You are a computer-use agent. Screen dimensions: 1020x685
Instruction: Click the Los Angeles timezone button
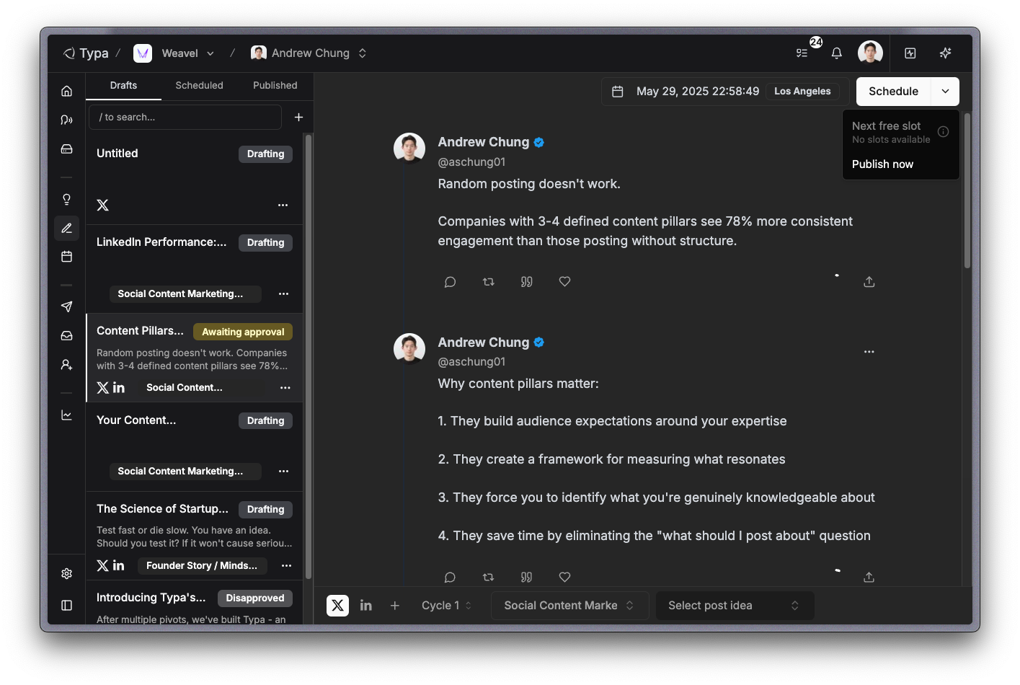(x=802, y=92)
